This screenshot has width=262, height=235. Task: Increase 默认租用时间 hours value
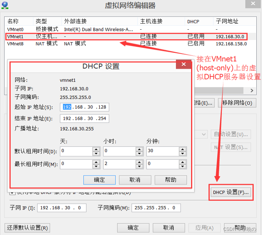pyautogui.click(x=140, y=149)
